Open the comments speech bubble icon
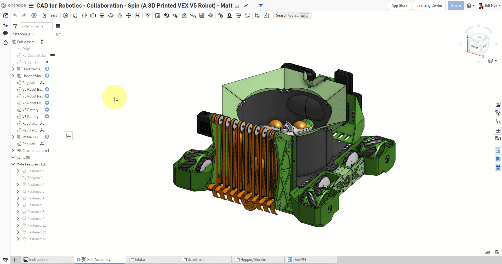 point(5,33)
